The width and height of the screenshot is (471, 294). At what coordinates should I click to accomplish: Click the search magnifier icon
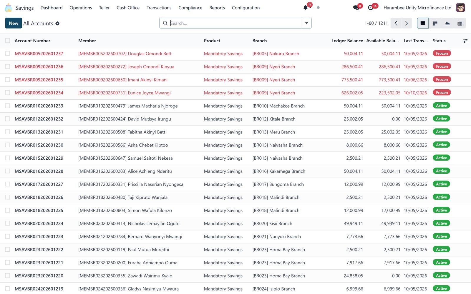click(165, 23)
